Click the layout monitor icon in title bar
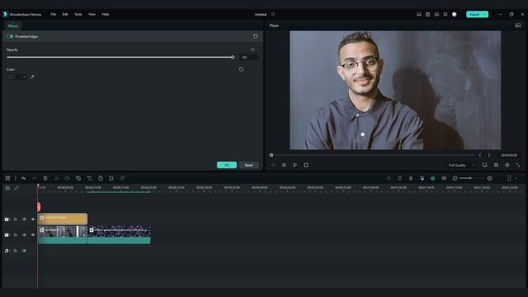This screenshot has height=297, width=528. (419, 15)
